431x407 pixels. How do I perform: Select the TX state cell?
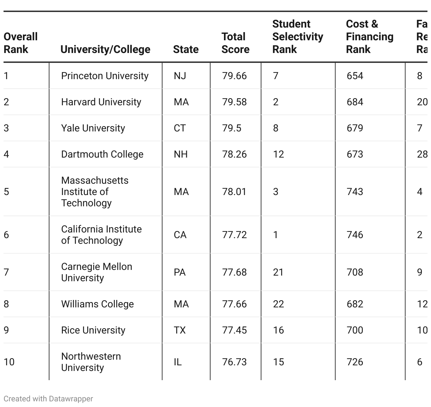(x=179, y=330)
